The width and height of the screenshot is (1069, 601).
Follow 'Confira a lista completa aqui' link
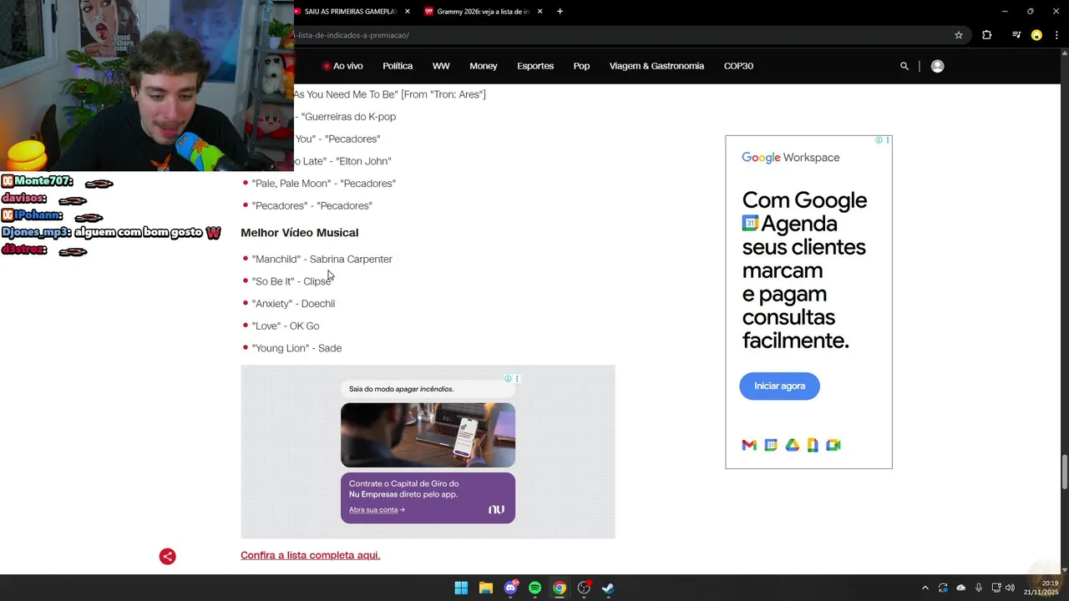tap(310, 555)
